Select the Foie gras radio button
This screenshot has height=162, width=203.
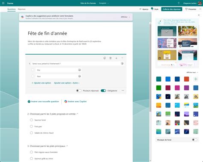(x=31, y=127)
